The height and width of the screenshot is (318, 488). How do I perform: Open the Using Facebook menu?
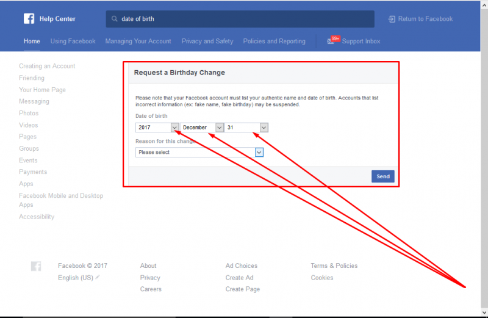73,41
